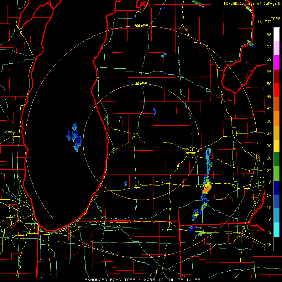This screenshot has height=282, width=282.
Task: Click the gold legend band
Action: click(277, 133)
